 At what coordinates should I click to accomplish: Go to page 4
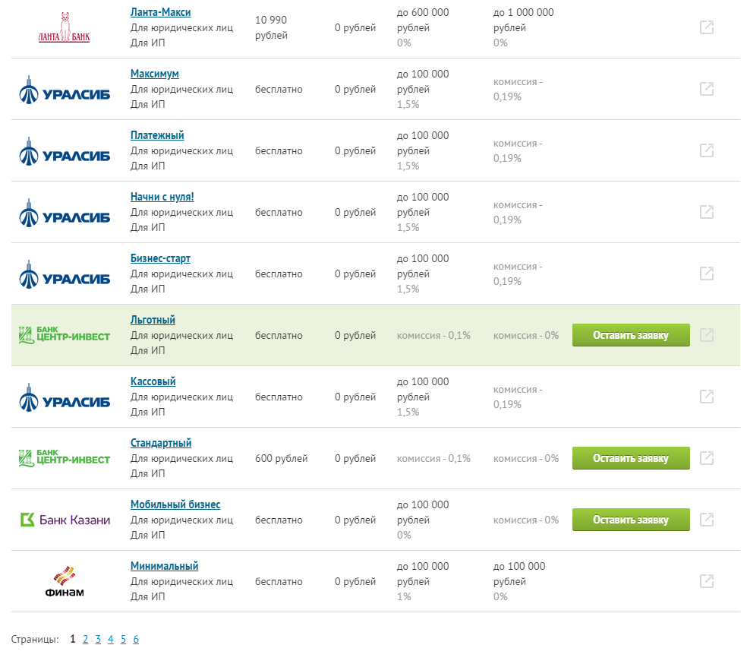(111, 639)
